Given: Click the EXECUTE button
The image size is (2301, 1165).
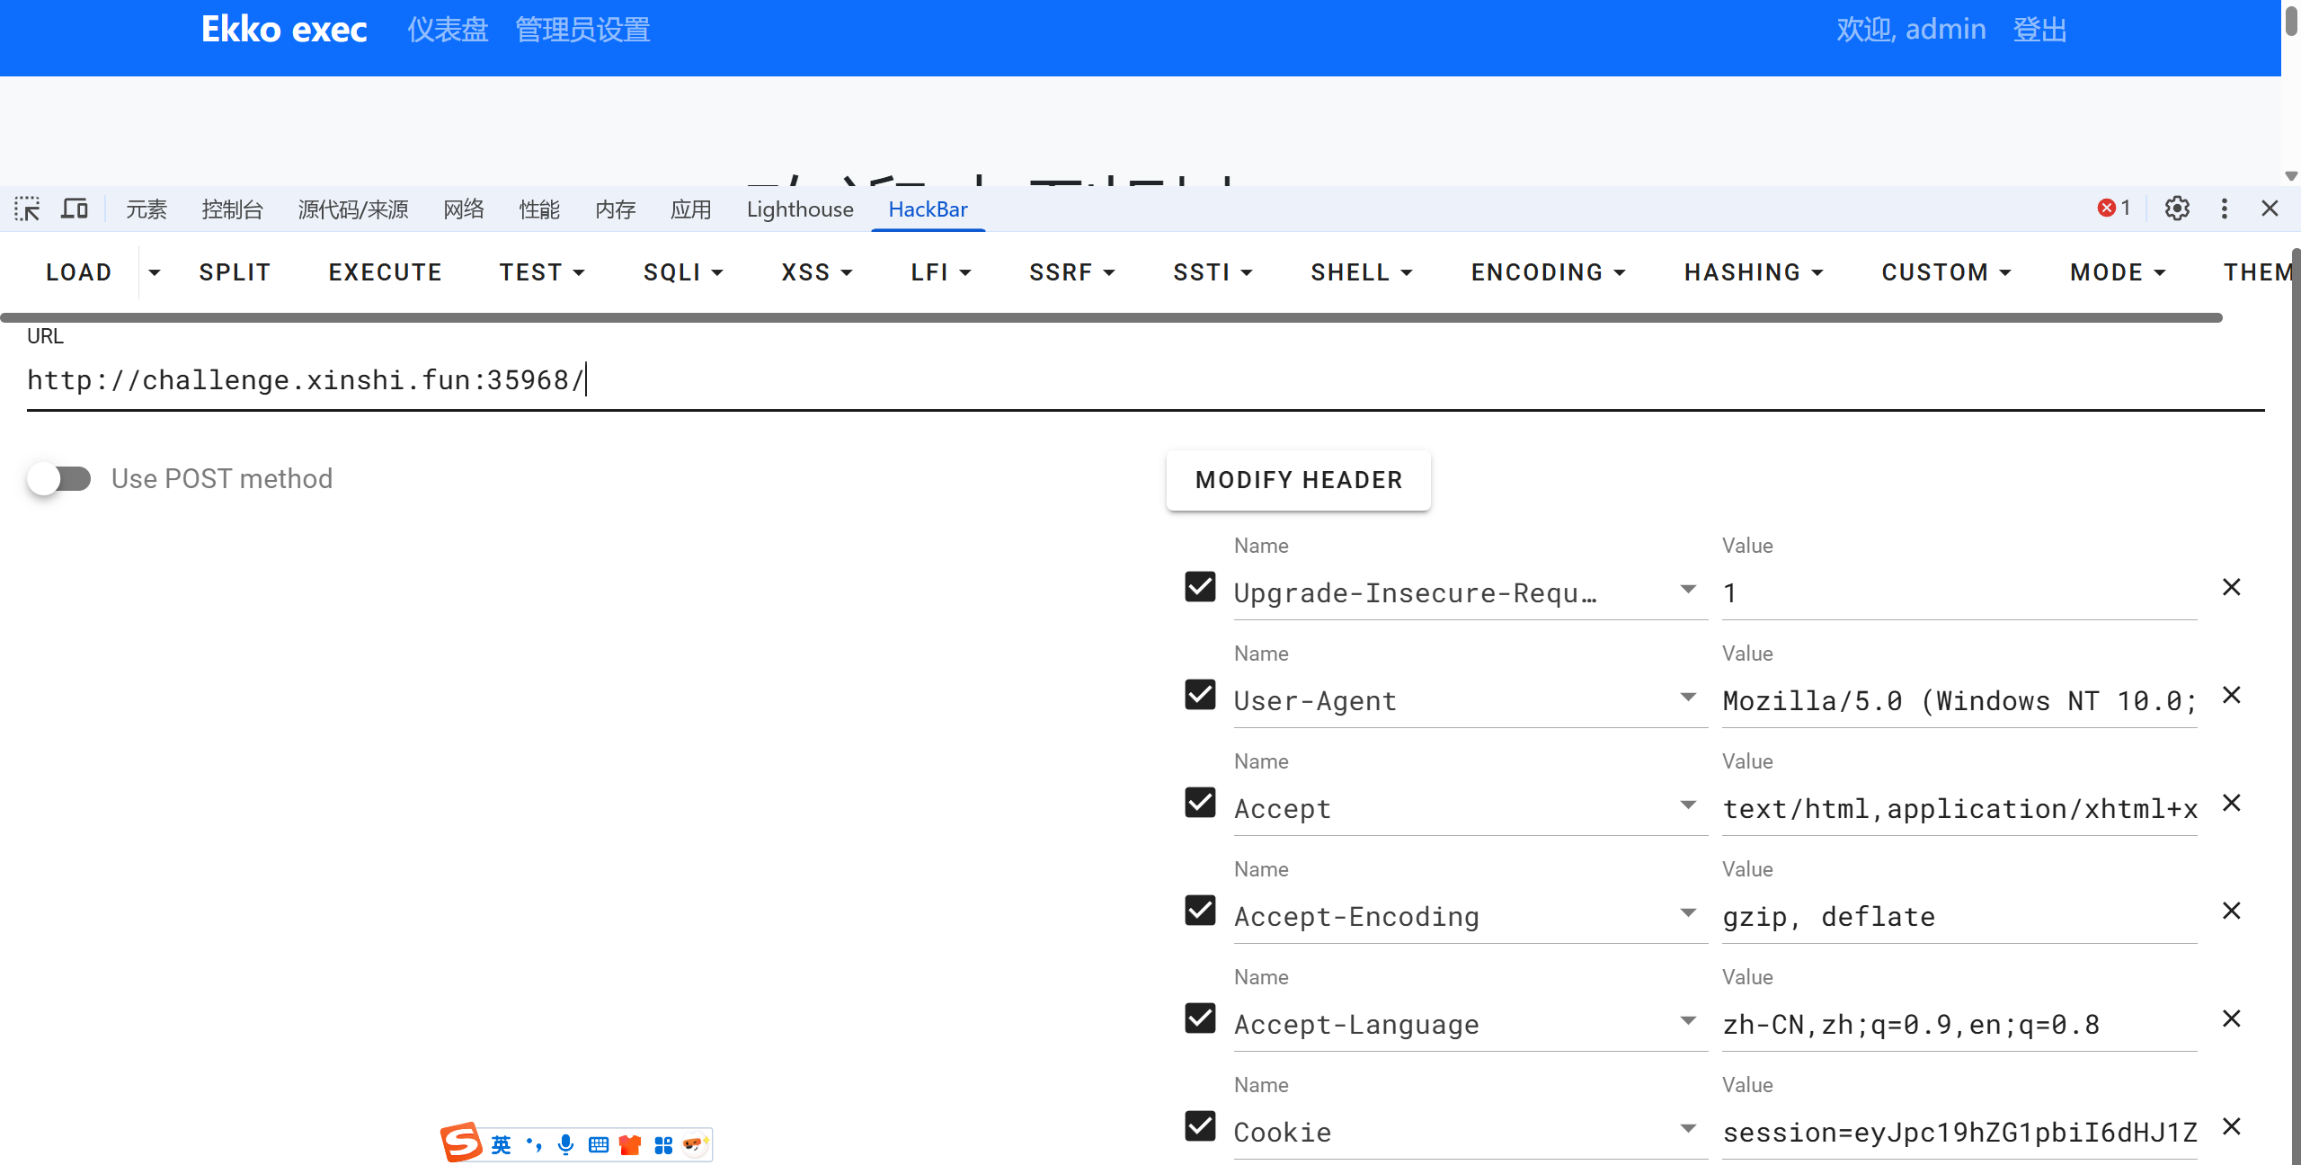Looking at the screenshot, I should pos(385,272).
